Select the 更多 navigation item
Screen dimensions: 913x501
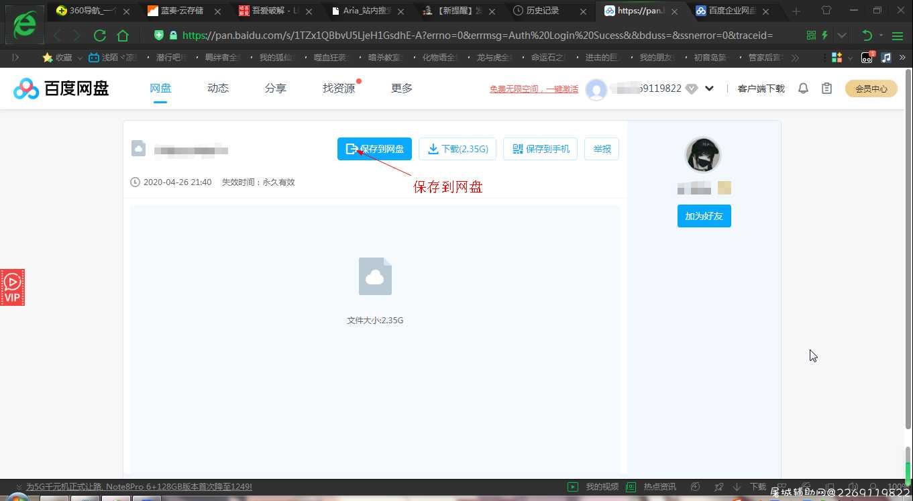pos(402,89)
